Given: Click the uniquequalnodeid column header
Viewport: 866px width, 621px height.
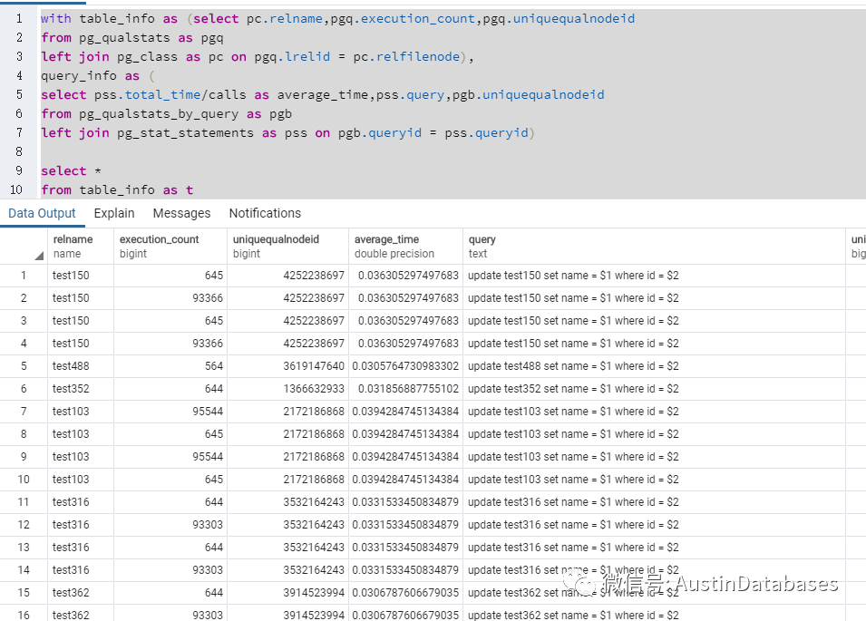Looking at the screenshot, I should [x=277, y=247].
